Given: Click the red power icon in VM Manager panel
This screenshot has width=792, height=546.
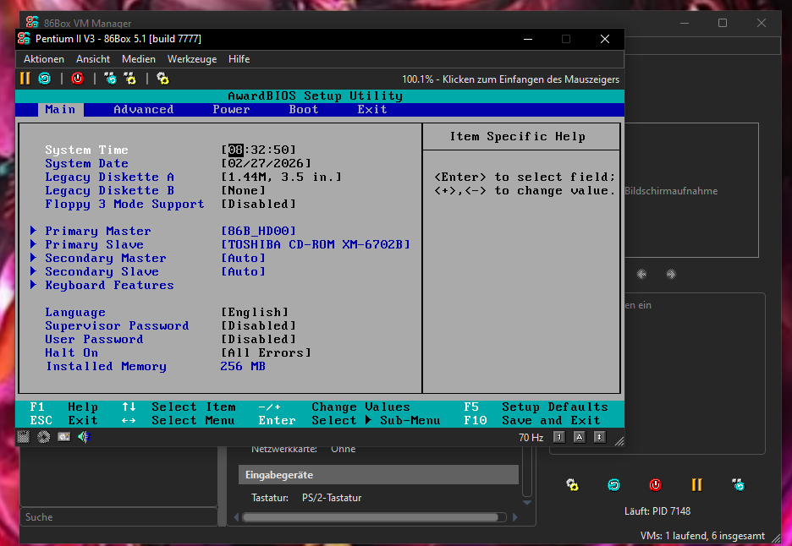Looking at the screenshot, I should pos(655,485).
